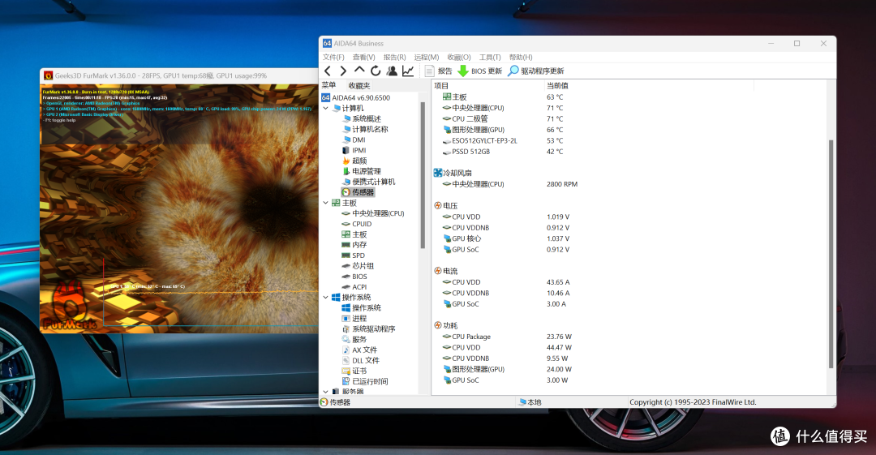Select 电源管理 in the tree

click(x=362, y=172)
